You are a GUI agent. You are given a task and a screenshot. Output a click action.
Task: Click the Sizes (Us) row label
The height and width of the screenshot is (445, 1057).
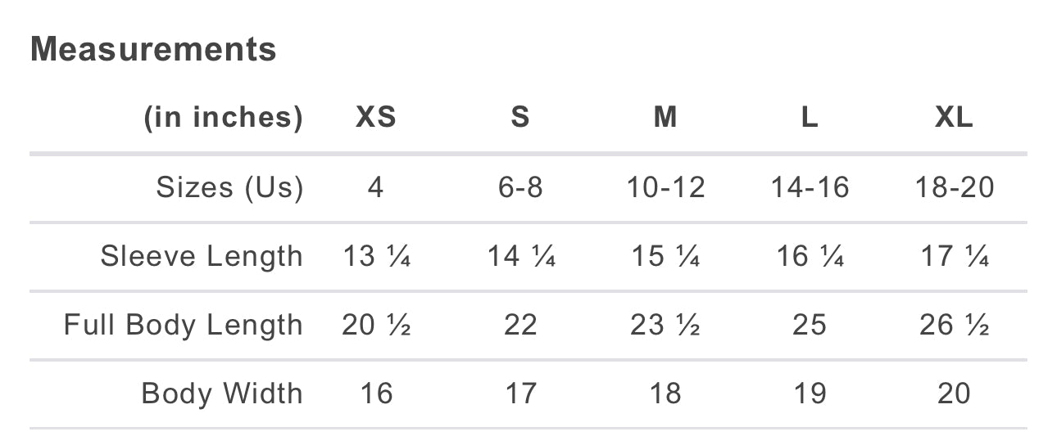pos(229,188)
